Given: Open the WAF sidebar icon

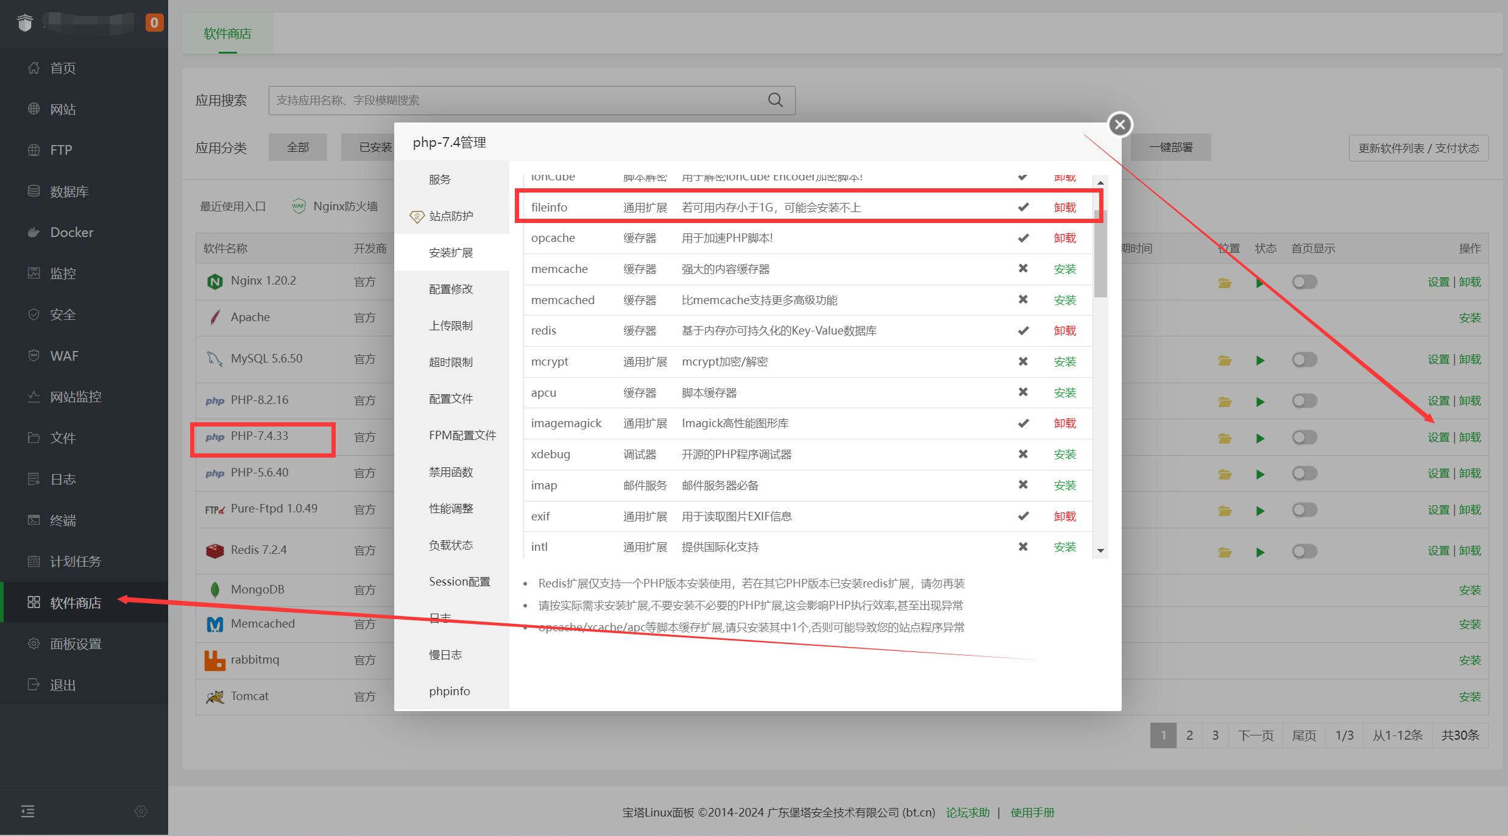Looking at the screenshot, I should coord(34,355).
